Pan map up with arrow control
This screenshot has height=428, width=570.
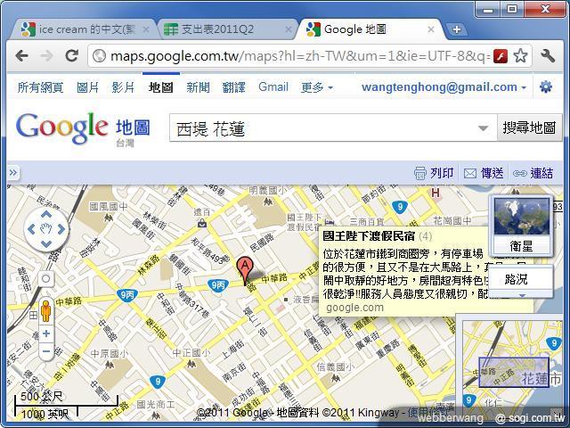coord(46,214)
